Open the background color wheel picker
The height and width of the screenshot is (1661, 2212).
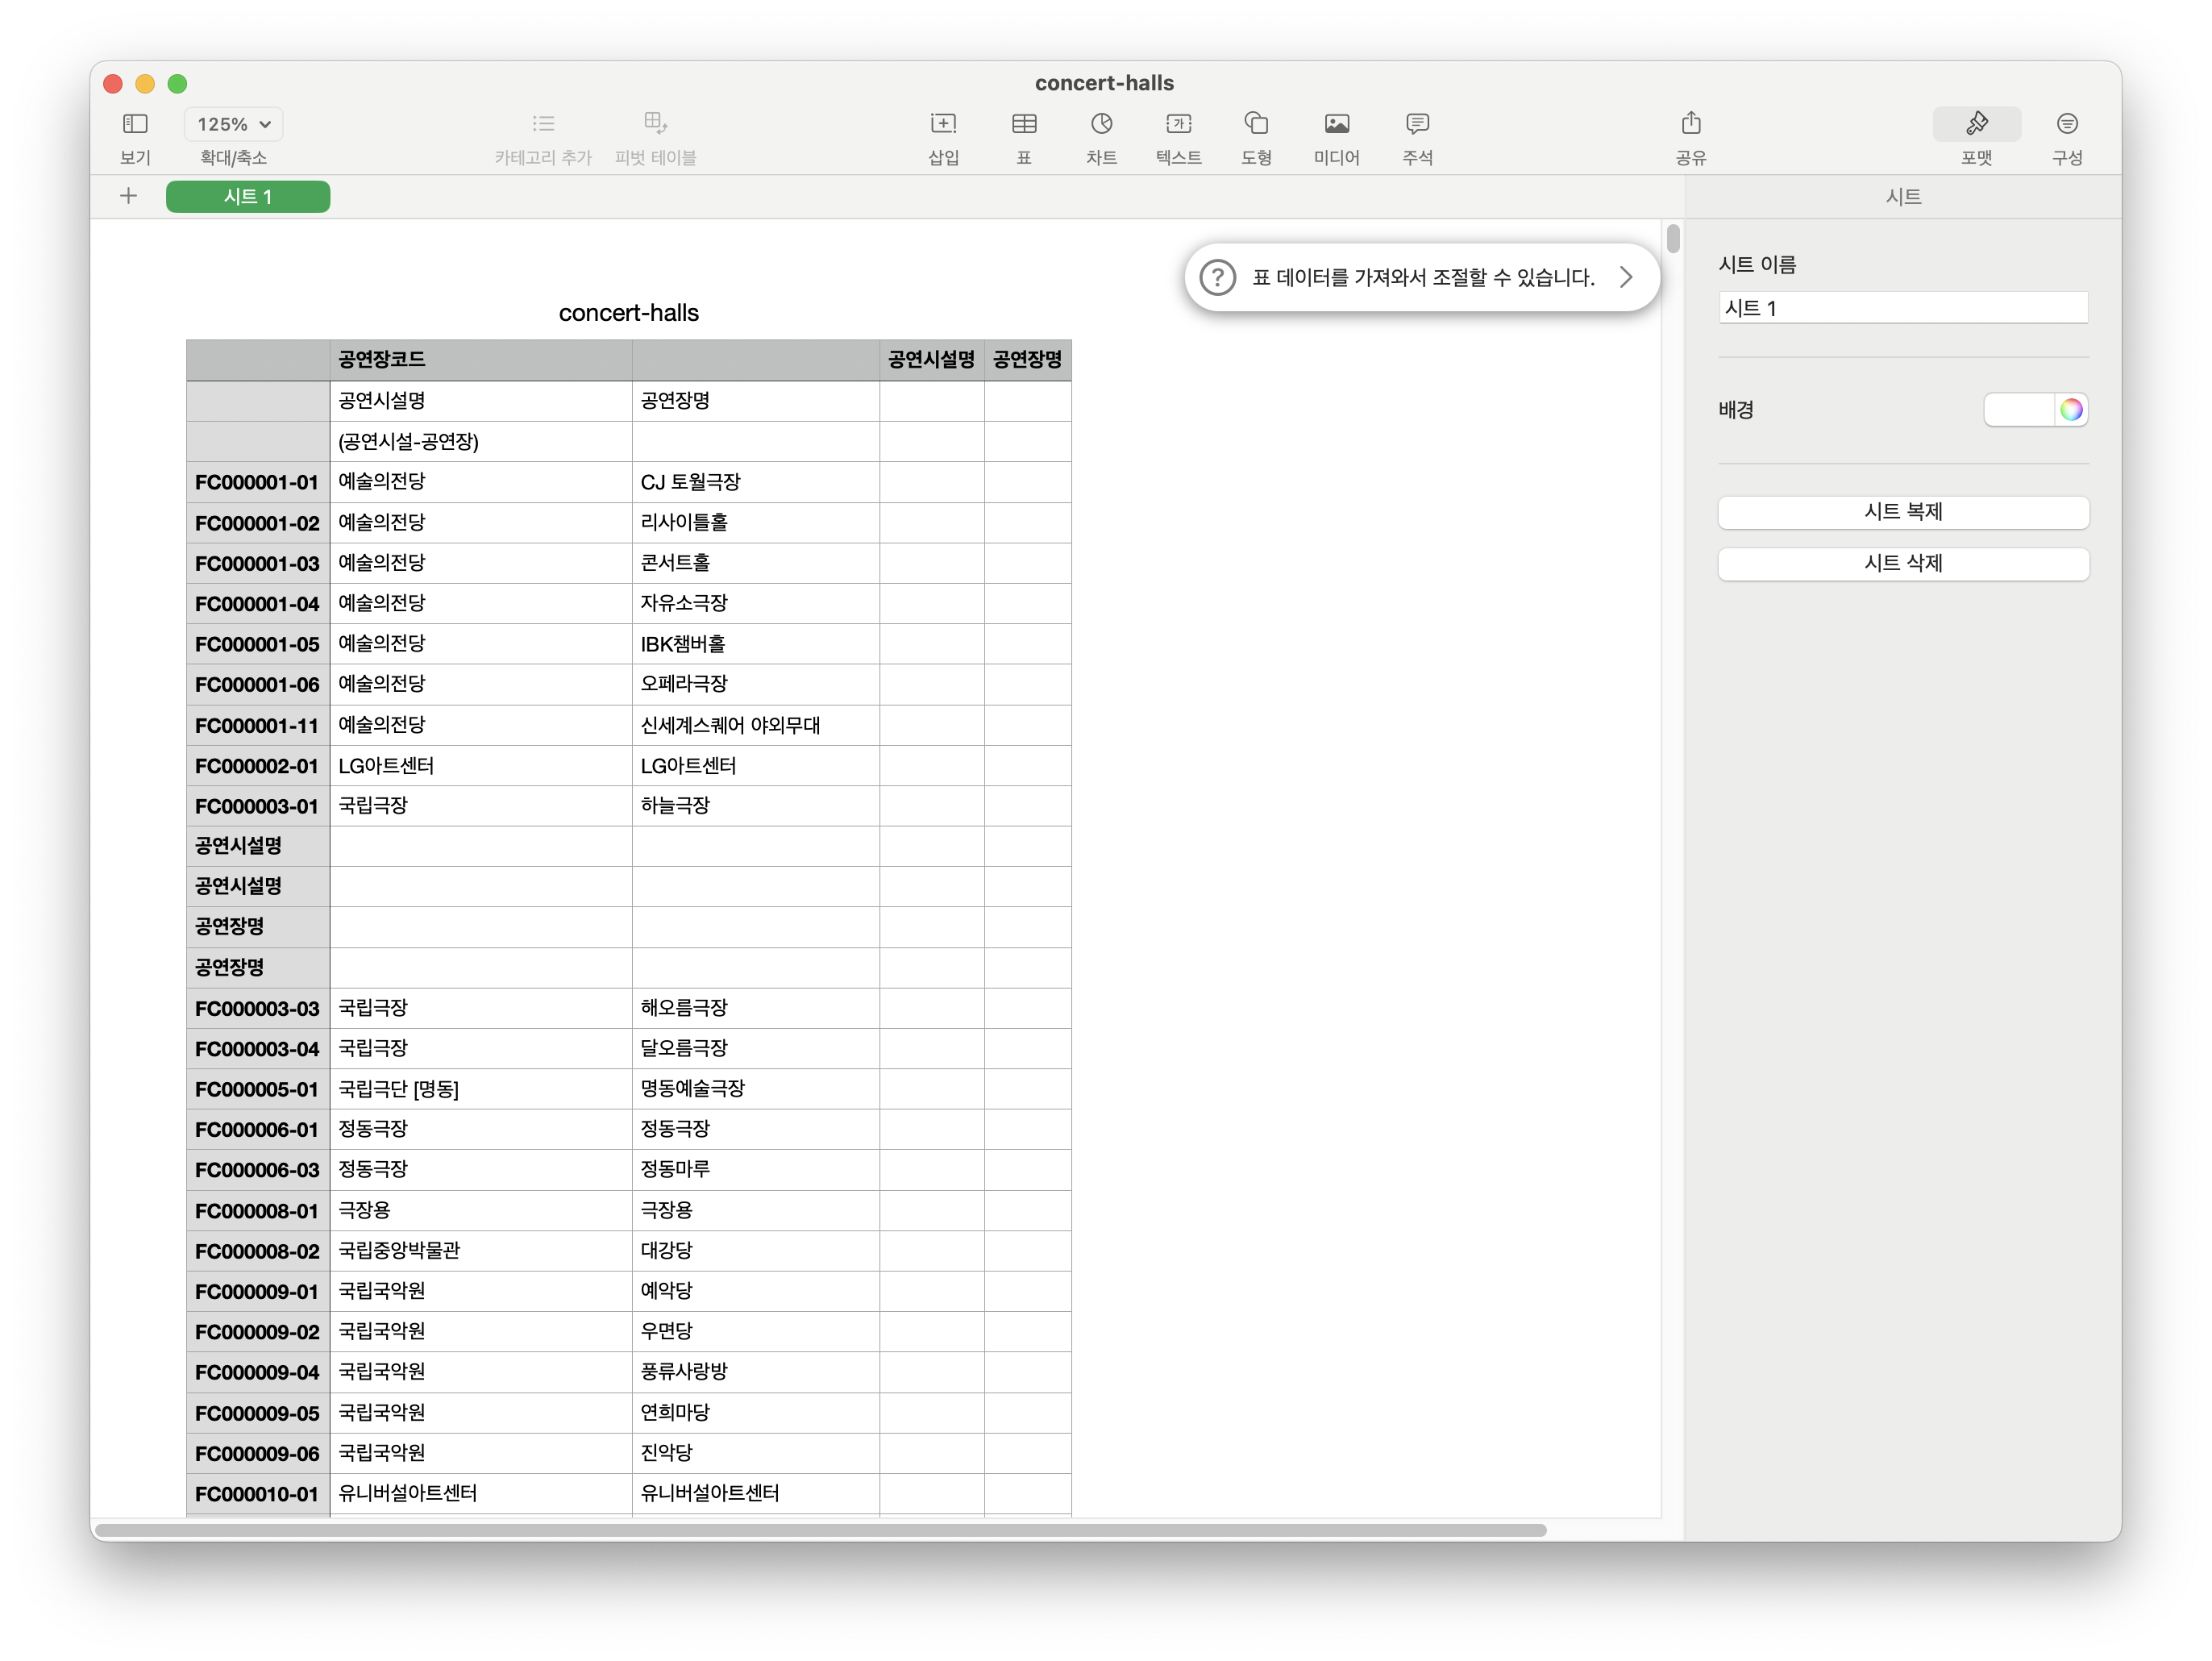pyautogui.click(x=2070, y=410)
